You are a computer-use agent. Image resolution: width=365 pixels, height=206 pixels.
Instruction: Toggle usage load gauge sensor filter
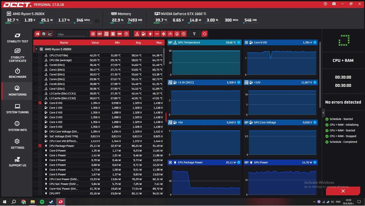click(177, 34)
